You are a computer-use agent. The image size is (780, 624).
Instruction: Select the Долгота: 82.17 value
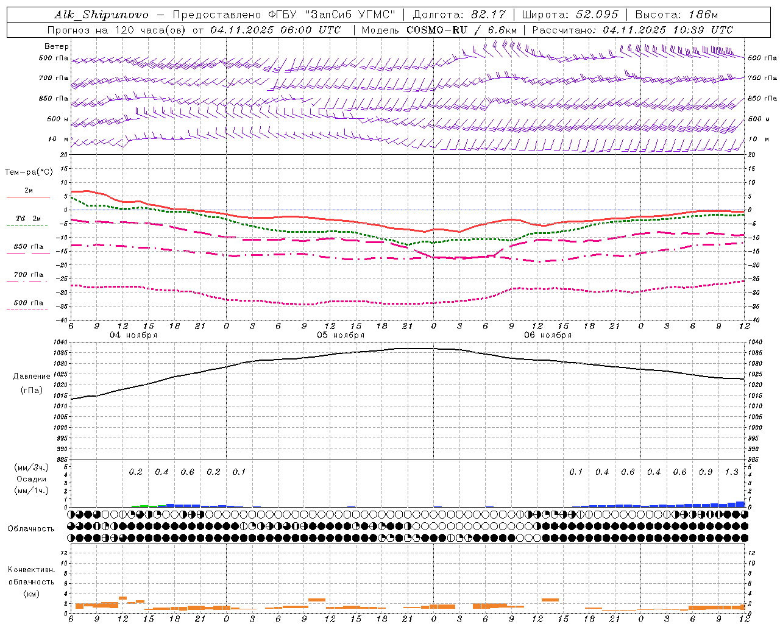[460, 15]
